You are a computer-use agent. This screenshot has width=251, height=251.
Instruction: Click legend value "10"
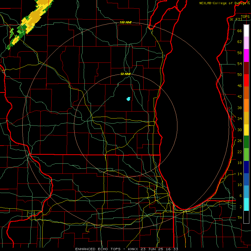pos(240,185)
